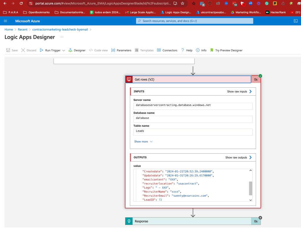
Task: Open the Logic Apps Design... bookmark
Action: click(176, 12)
